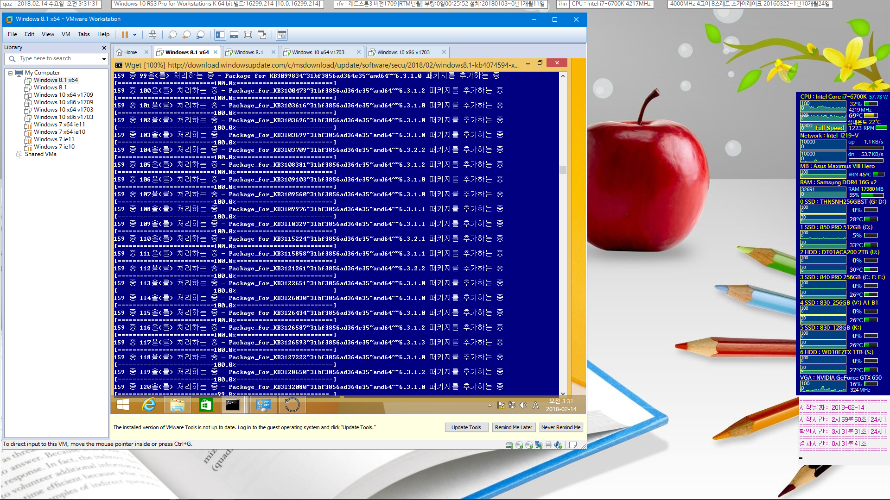Select Windows 10 x64 v1709 in library
The height and width of the screenshot is (500, 890).
coord(64,95)
